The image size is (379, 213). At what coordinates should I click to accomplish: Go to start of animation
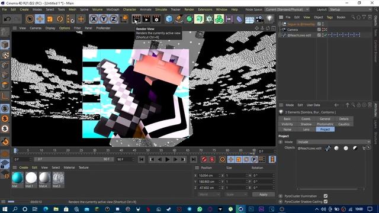[x=142, y=159]
